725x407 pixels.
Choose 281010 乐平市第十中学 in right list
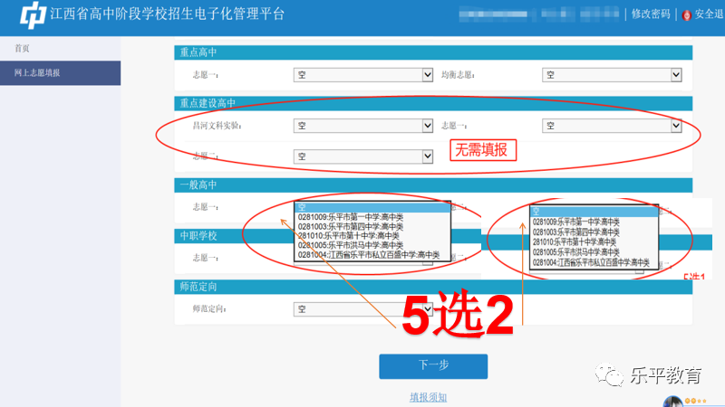pyautogui.click(x=576, y=241)
